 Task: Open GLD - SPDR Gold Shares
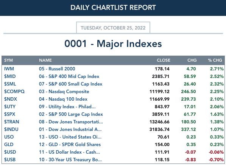pos(70,145)
